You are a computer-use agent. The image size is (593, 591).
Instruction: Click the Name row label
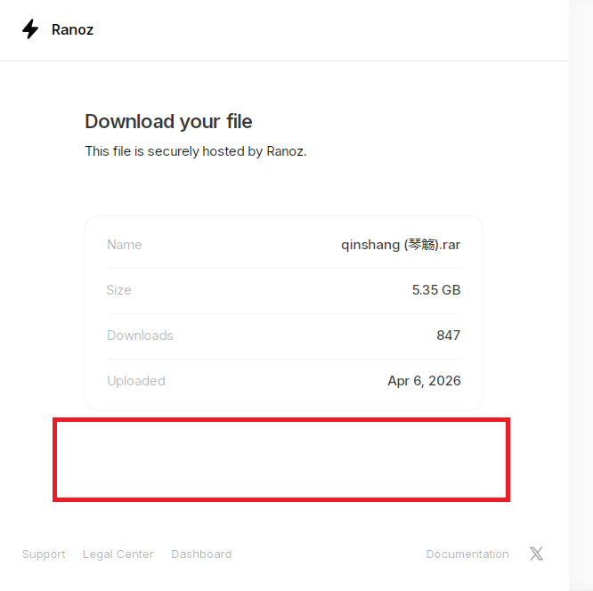tap(125, 245)
